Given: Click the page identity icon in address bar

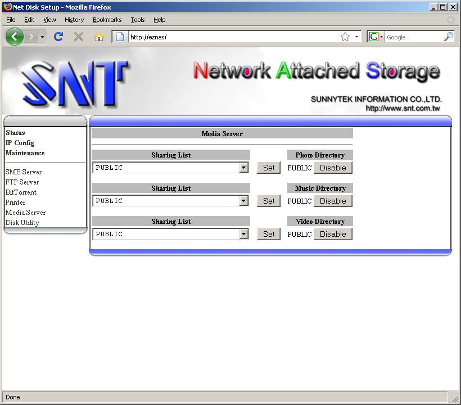Looking at the screenshot, I should [120, 37].
